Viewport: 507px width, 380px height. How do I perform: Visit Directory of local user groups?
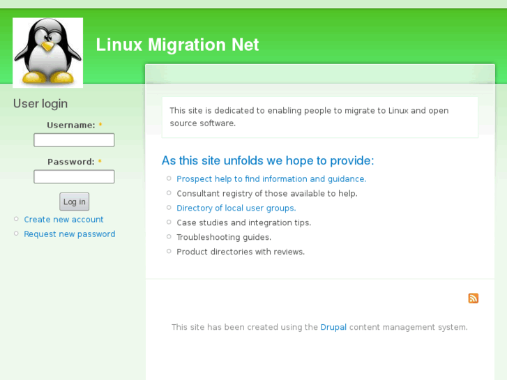[x=236, y=208]
